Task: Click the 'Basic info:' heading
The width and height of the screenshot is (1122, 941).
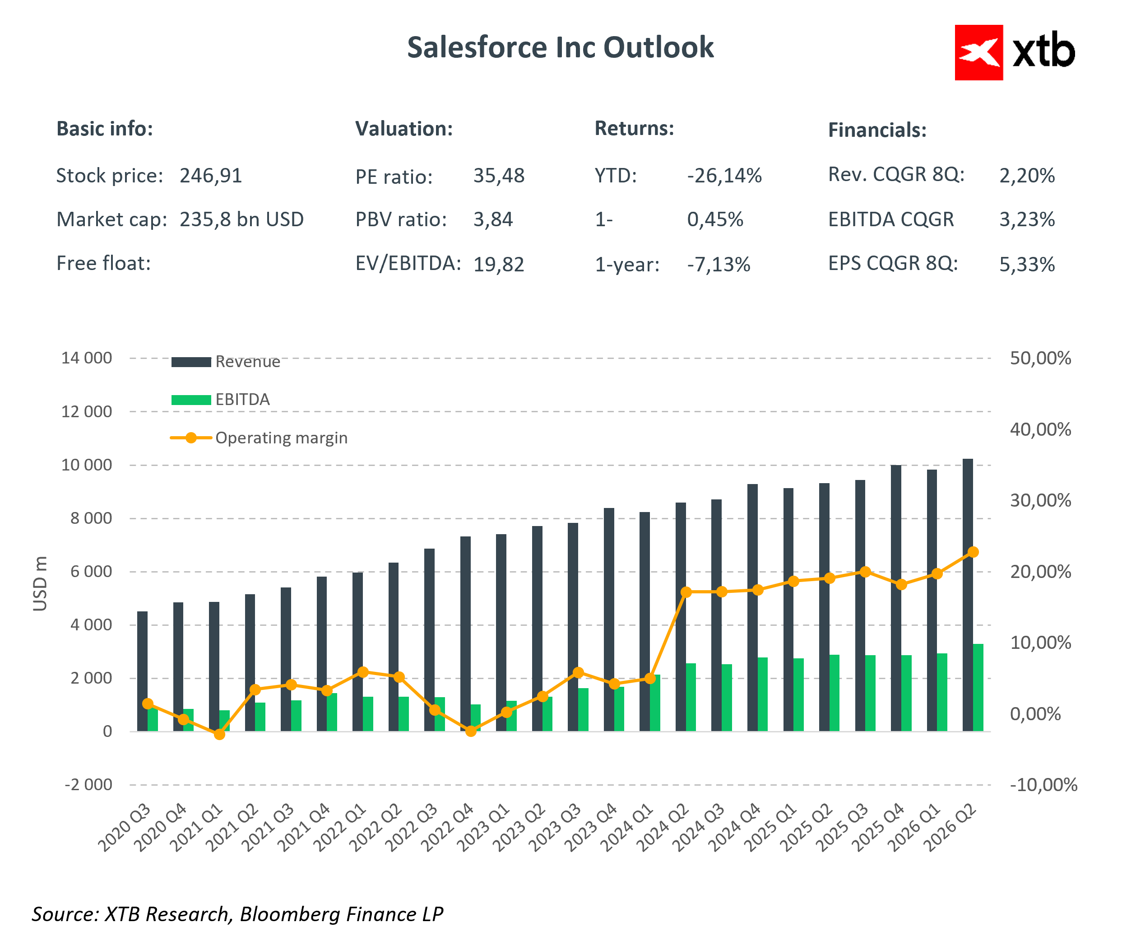Action: (105, 129)
